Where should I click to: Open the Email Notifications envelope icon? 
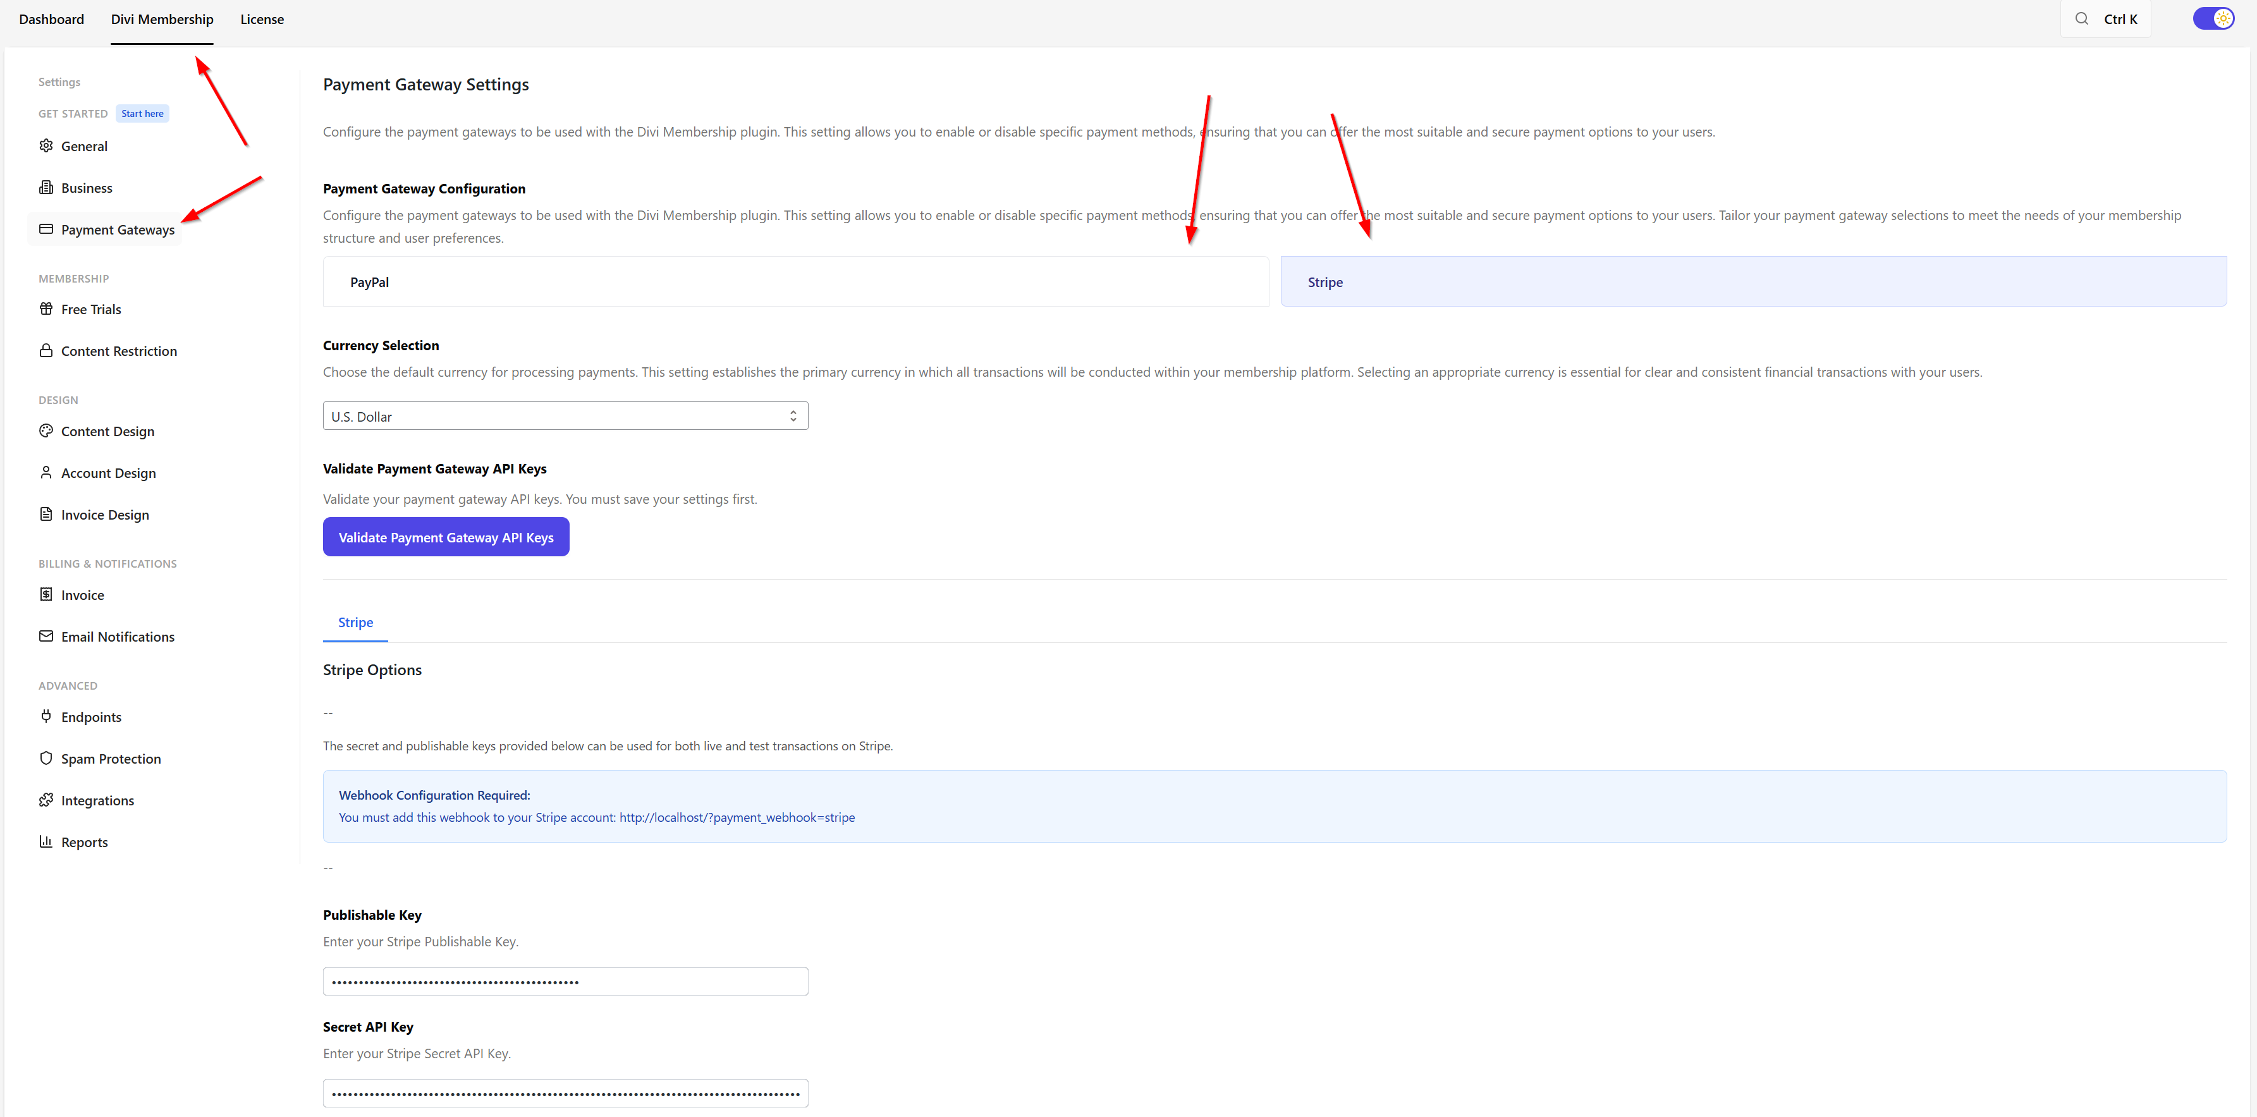click(x=46, y=636)
